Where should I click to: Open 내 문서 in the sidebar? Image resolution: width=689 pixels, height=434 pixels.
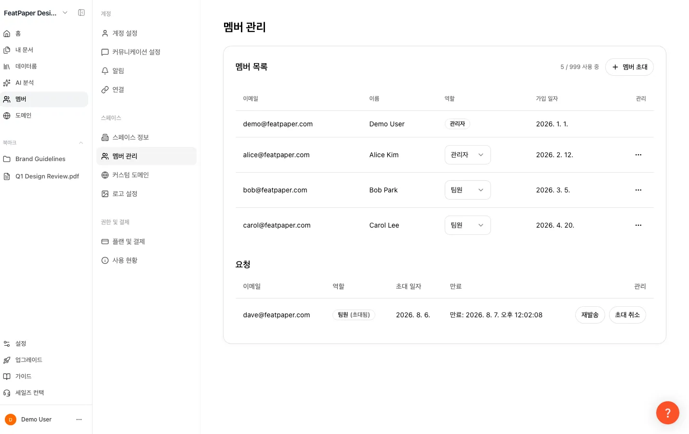[x=44, y=50]
